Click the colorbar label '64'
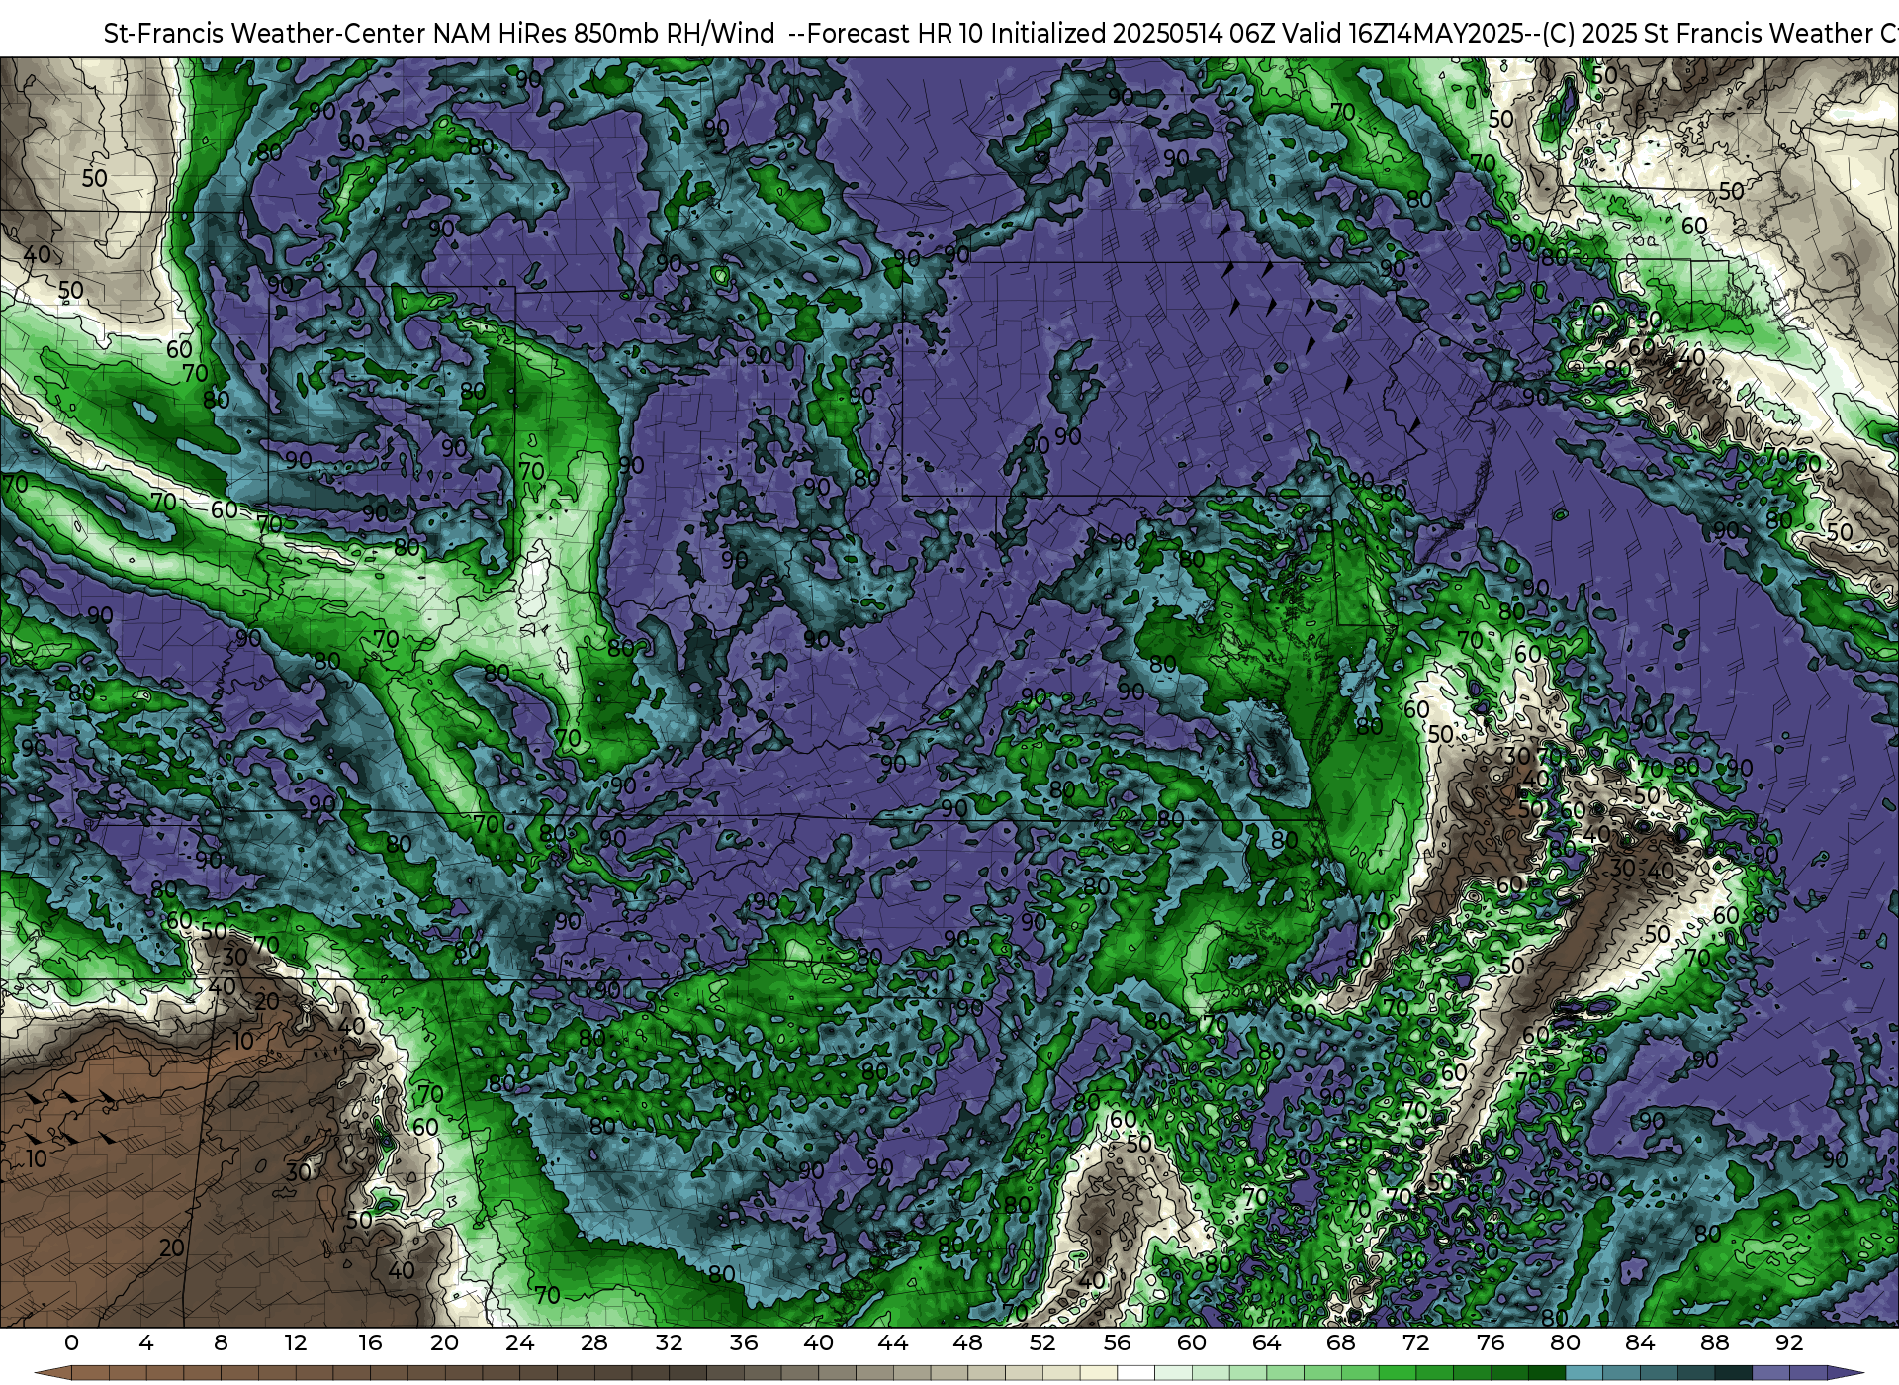 click(x=1266, y=1342)
